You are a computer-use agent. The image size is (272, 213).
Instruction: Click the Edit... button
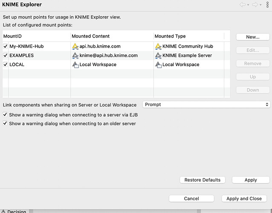tap(253, 50)
